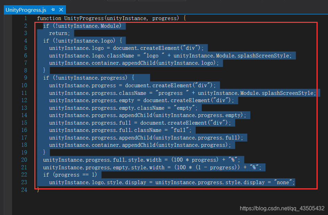Click the 'logo.style.display' line 23
Viewport: 328px width, 215px height.
[x=172, y=182]
